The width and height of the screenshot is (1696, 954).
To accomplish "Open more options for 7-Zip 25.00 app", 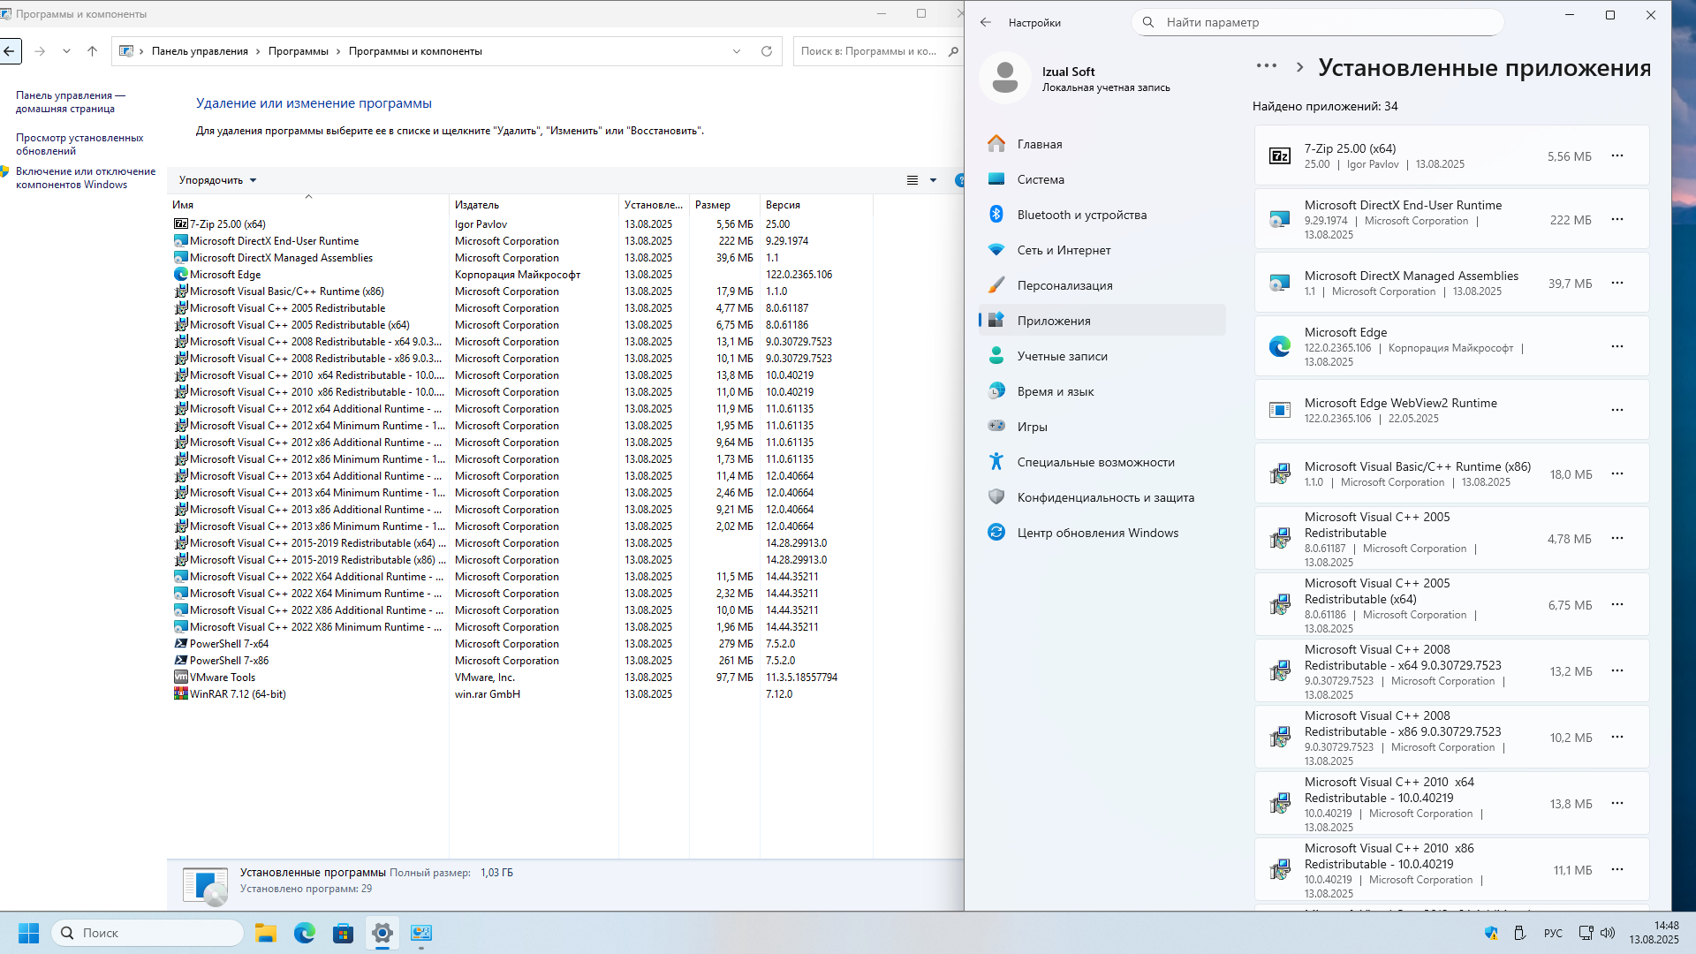I will click(x=1617, y=156).
